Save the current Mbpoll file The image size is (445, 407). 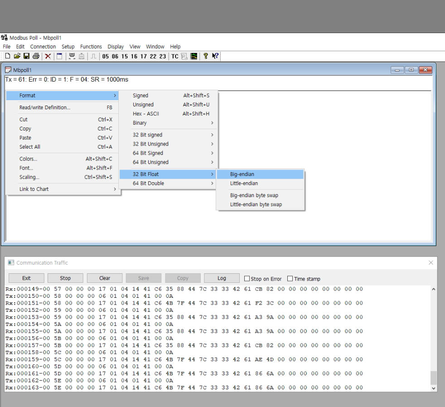click(x=26, y=56)
